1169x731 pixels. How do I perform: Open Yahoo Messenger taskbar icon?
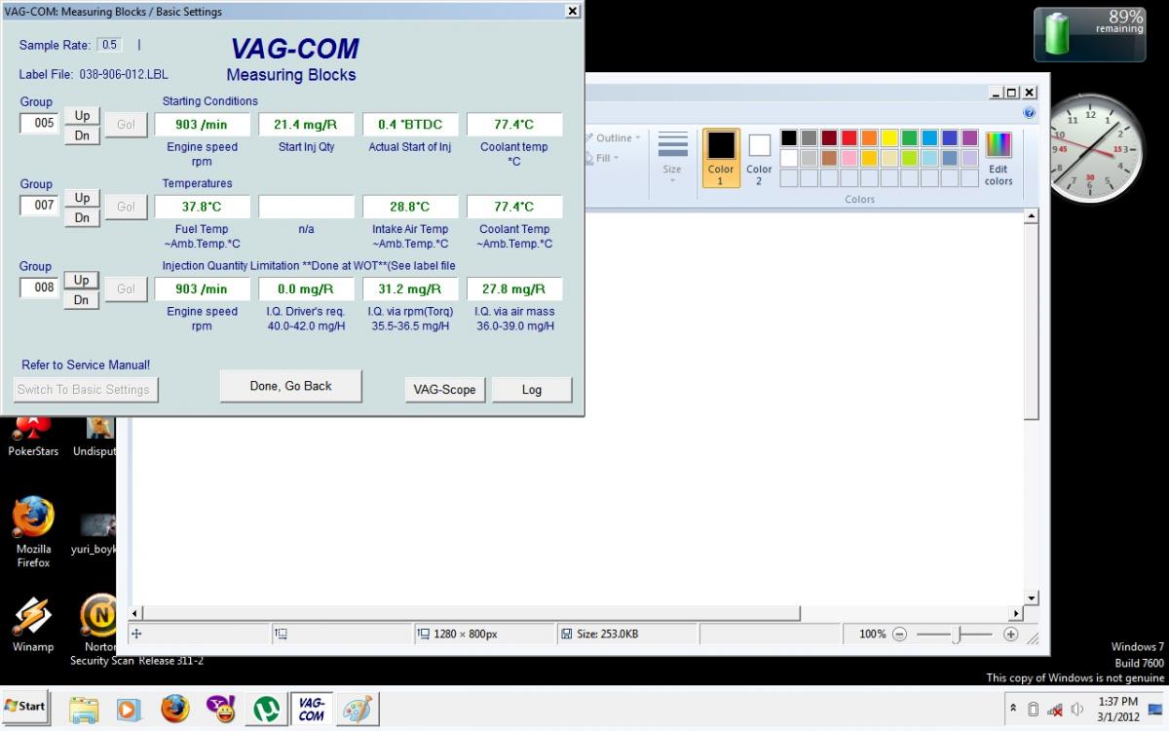click(x=220, y=709)
